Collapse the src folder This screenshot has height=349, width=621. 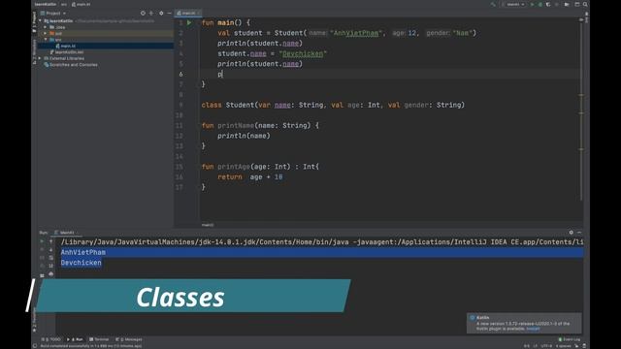pos(46,40)
